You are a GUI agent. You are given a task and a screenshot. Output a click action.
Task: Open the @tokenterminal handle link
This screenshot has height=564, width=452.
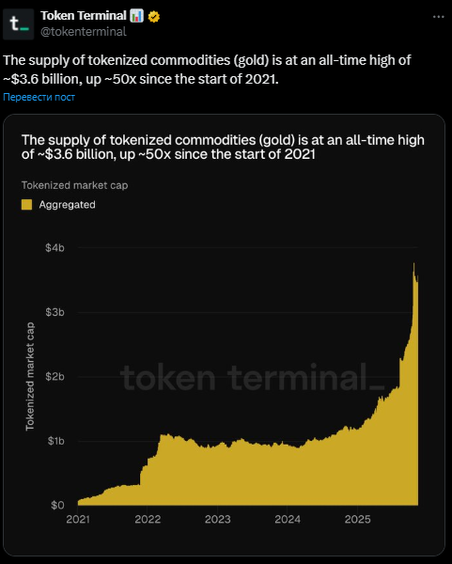[84, 32]
